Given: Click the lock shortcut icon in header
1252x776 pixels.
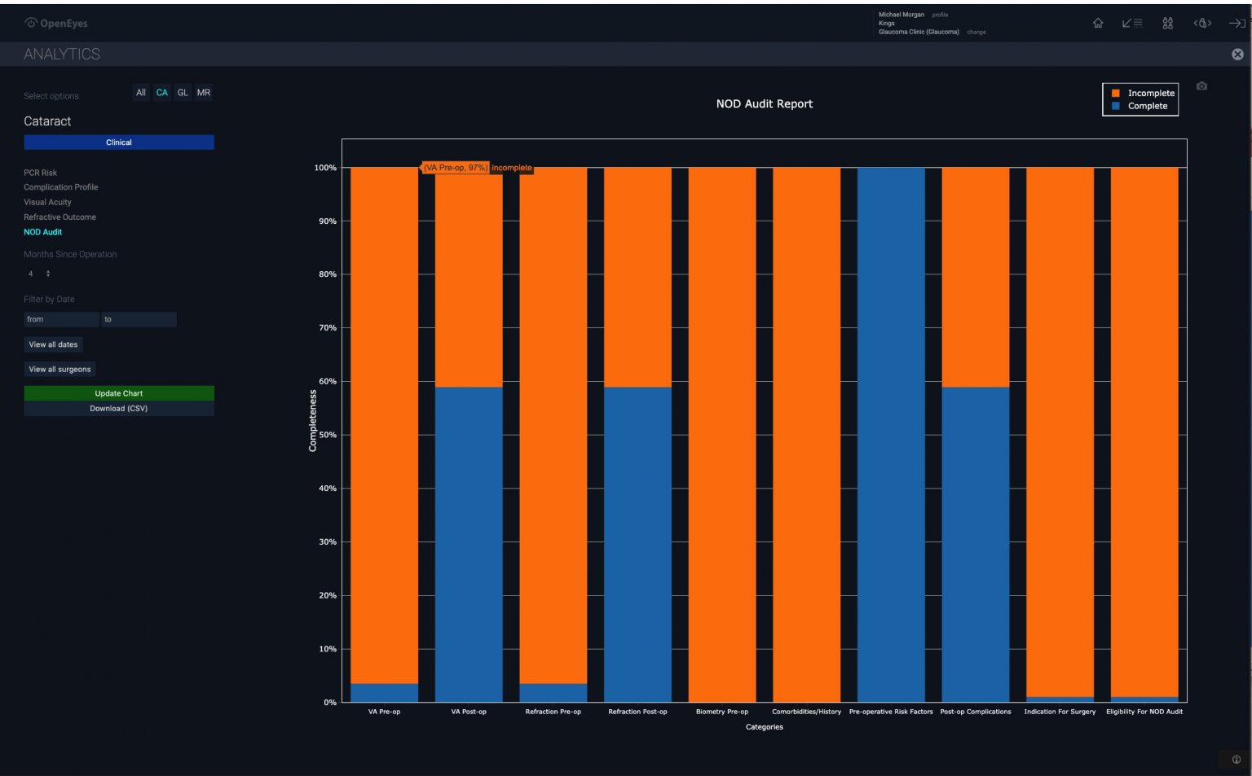Looking at the screenshot, I should 1202,24.
